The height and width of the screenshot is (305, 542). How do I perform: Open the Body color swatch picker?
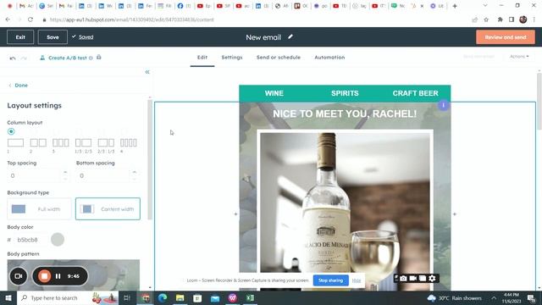click(x=58, y=239)
